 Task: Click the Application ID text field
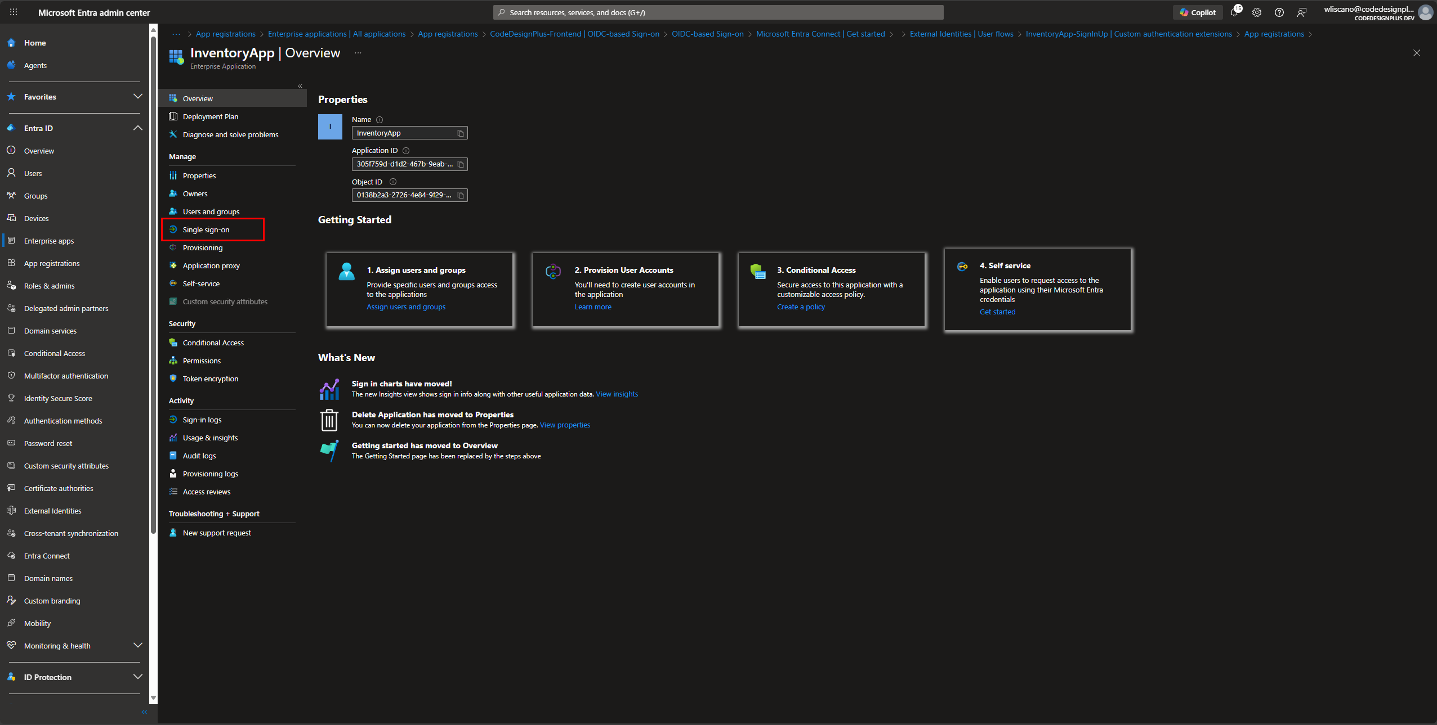coord(409,164)
